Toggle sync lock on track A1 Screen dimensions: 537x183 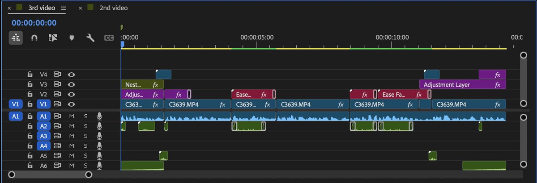click(x=57, y=116)
